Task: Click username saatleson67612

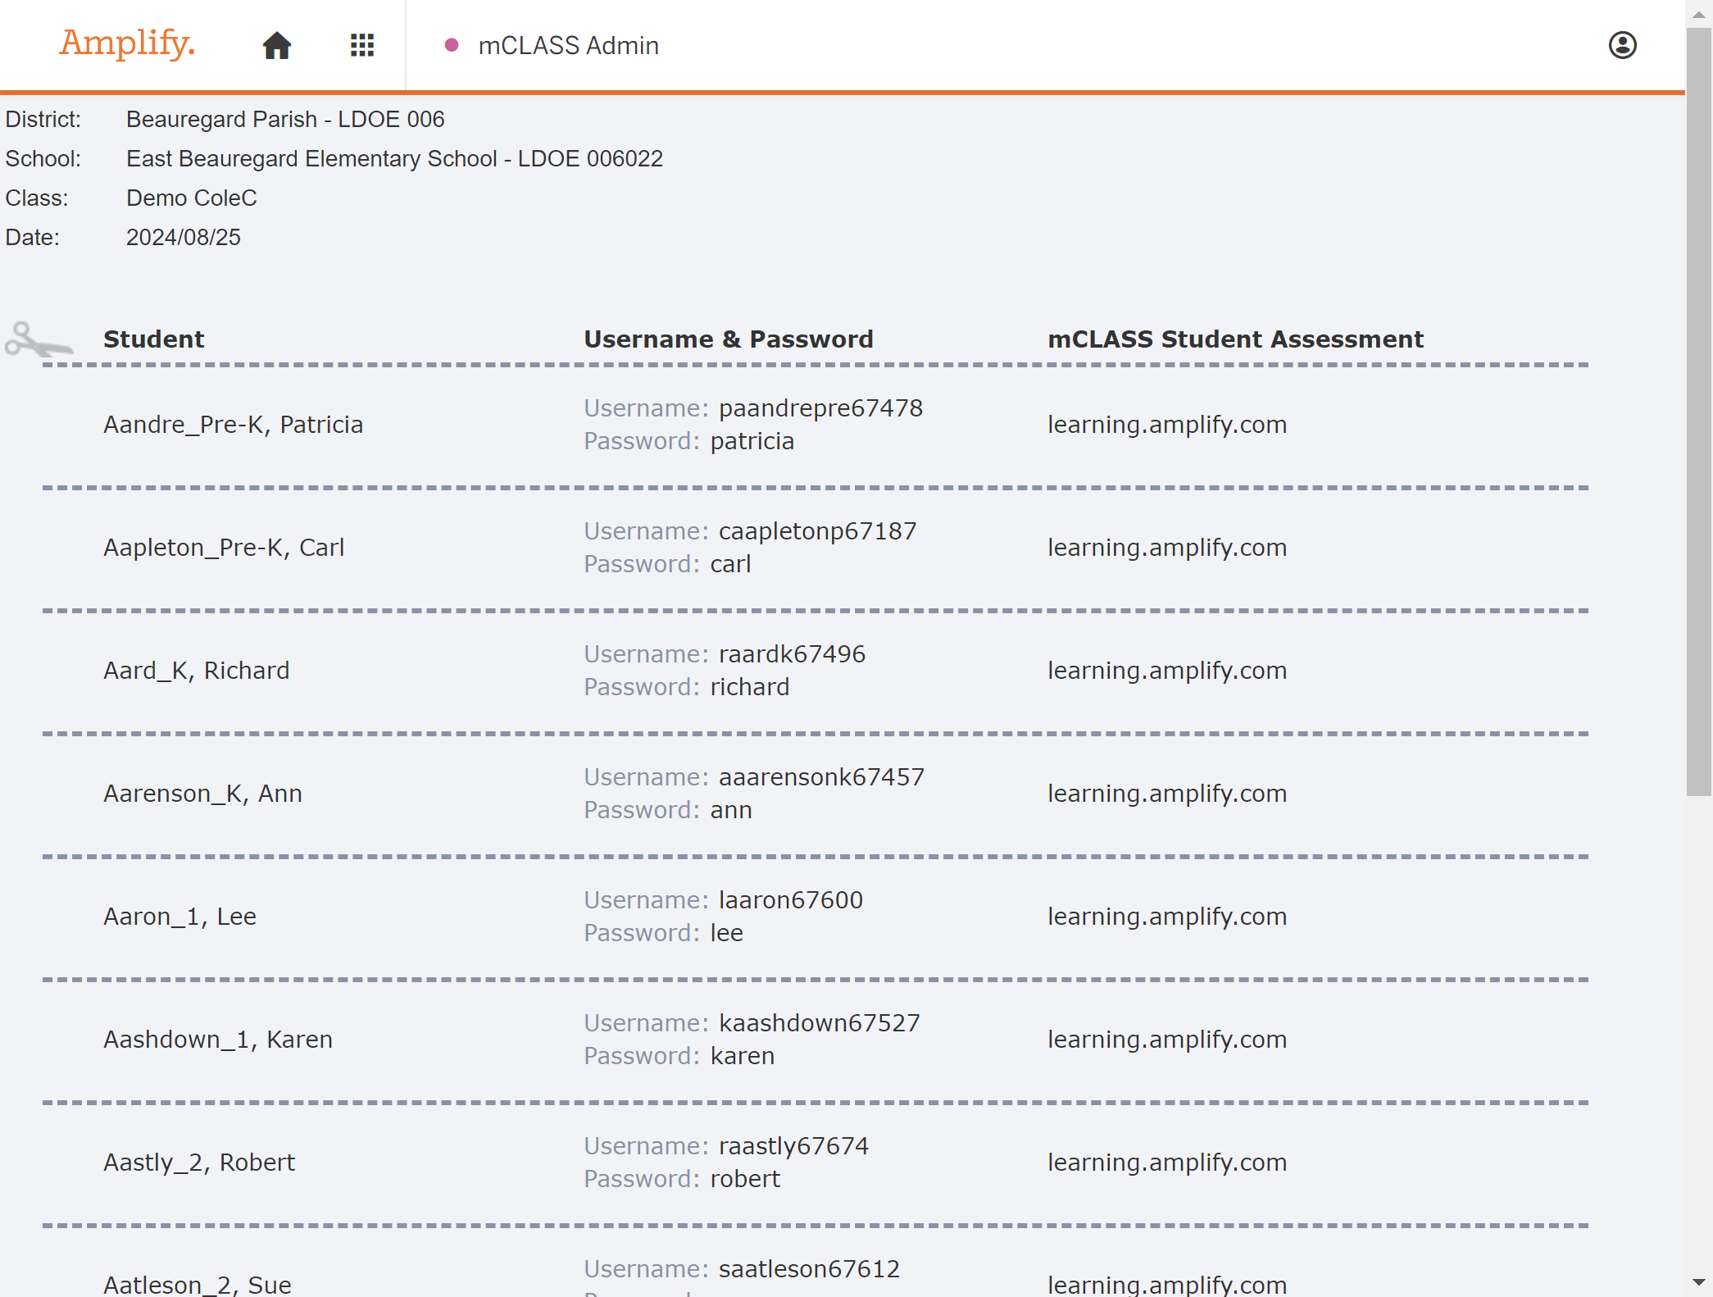Action: click(809, 1269)
